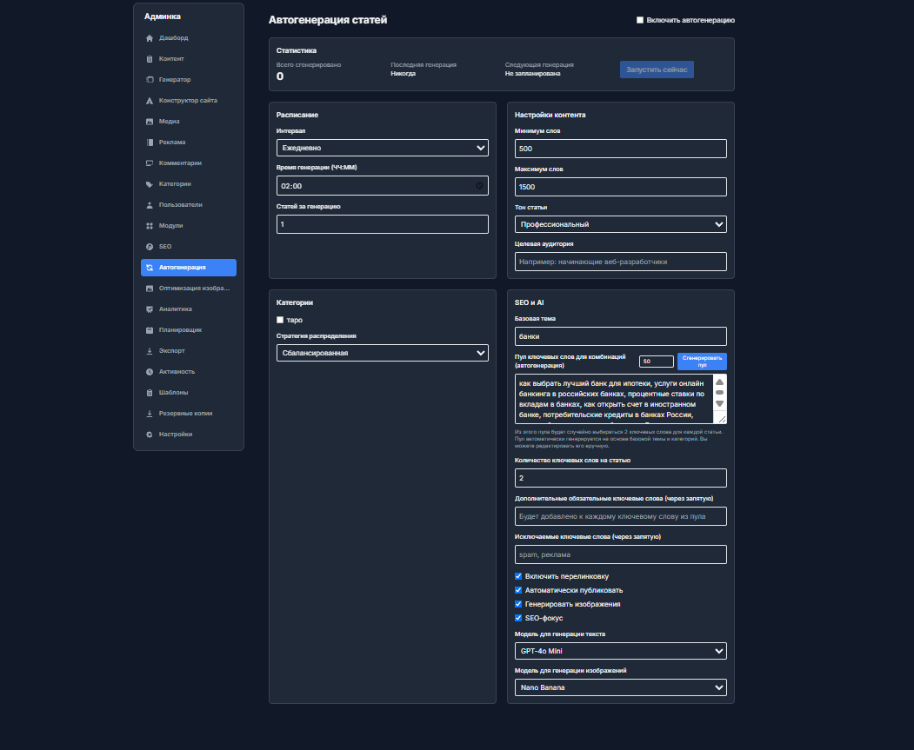This screenshot has width=914, height=750.
Task: Click Запустить сейчас button
Action: (657, 70)
